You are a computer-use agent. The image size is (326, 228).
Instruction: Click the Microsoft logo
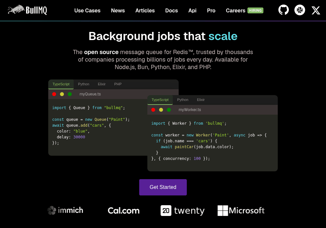(241, 210)
